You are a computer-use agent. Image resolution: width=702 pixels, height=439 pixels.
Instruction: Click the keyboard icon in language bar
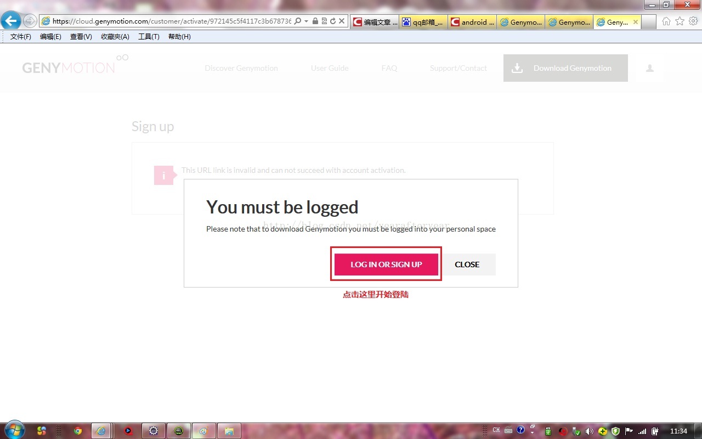point(508,430)
